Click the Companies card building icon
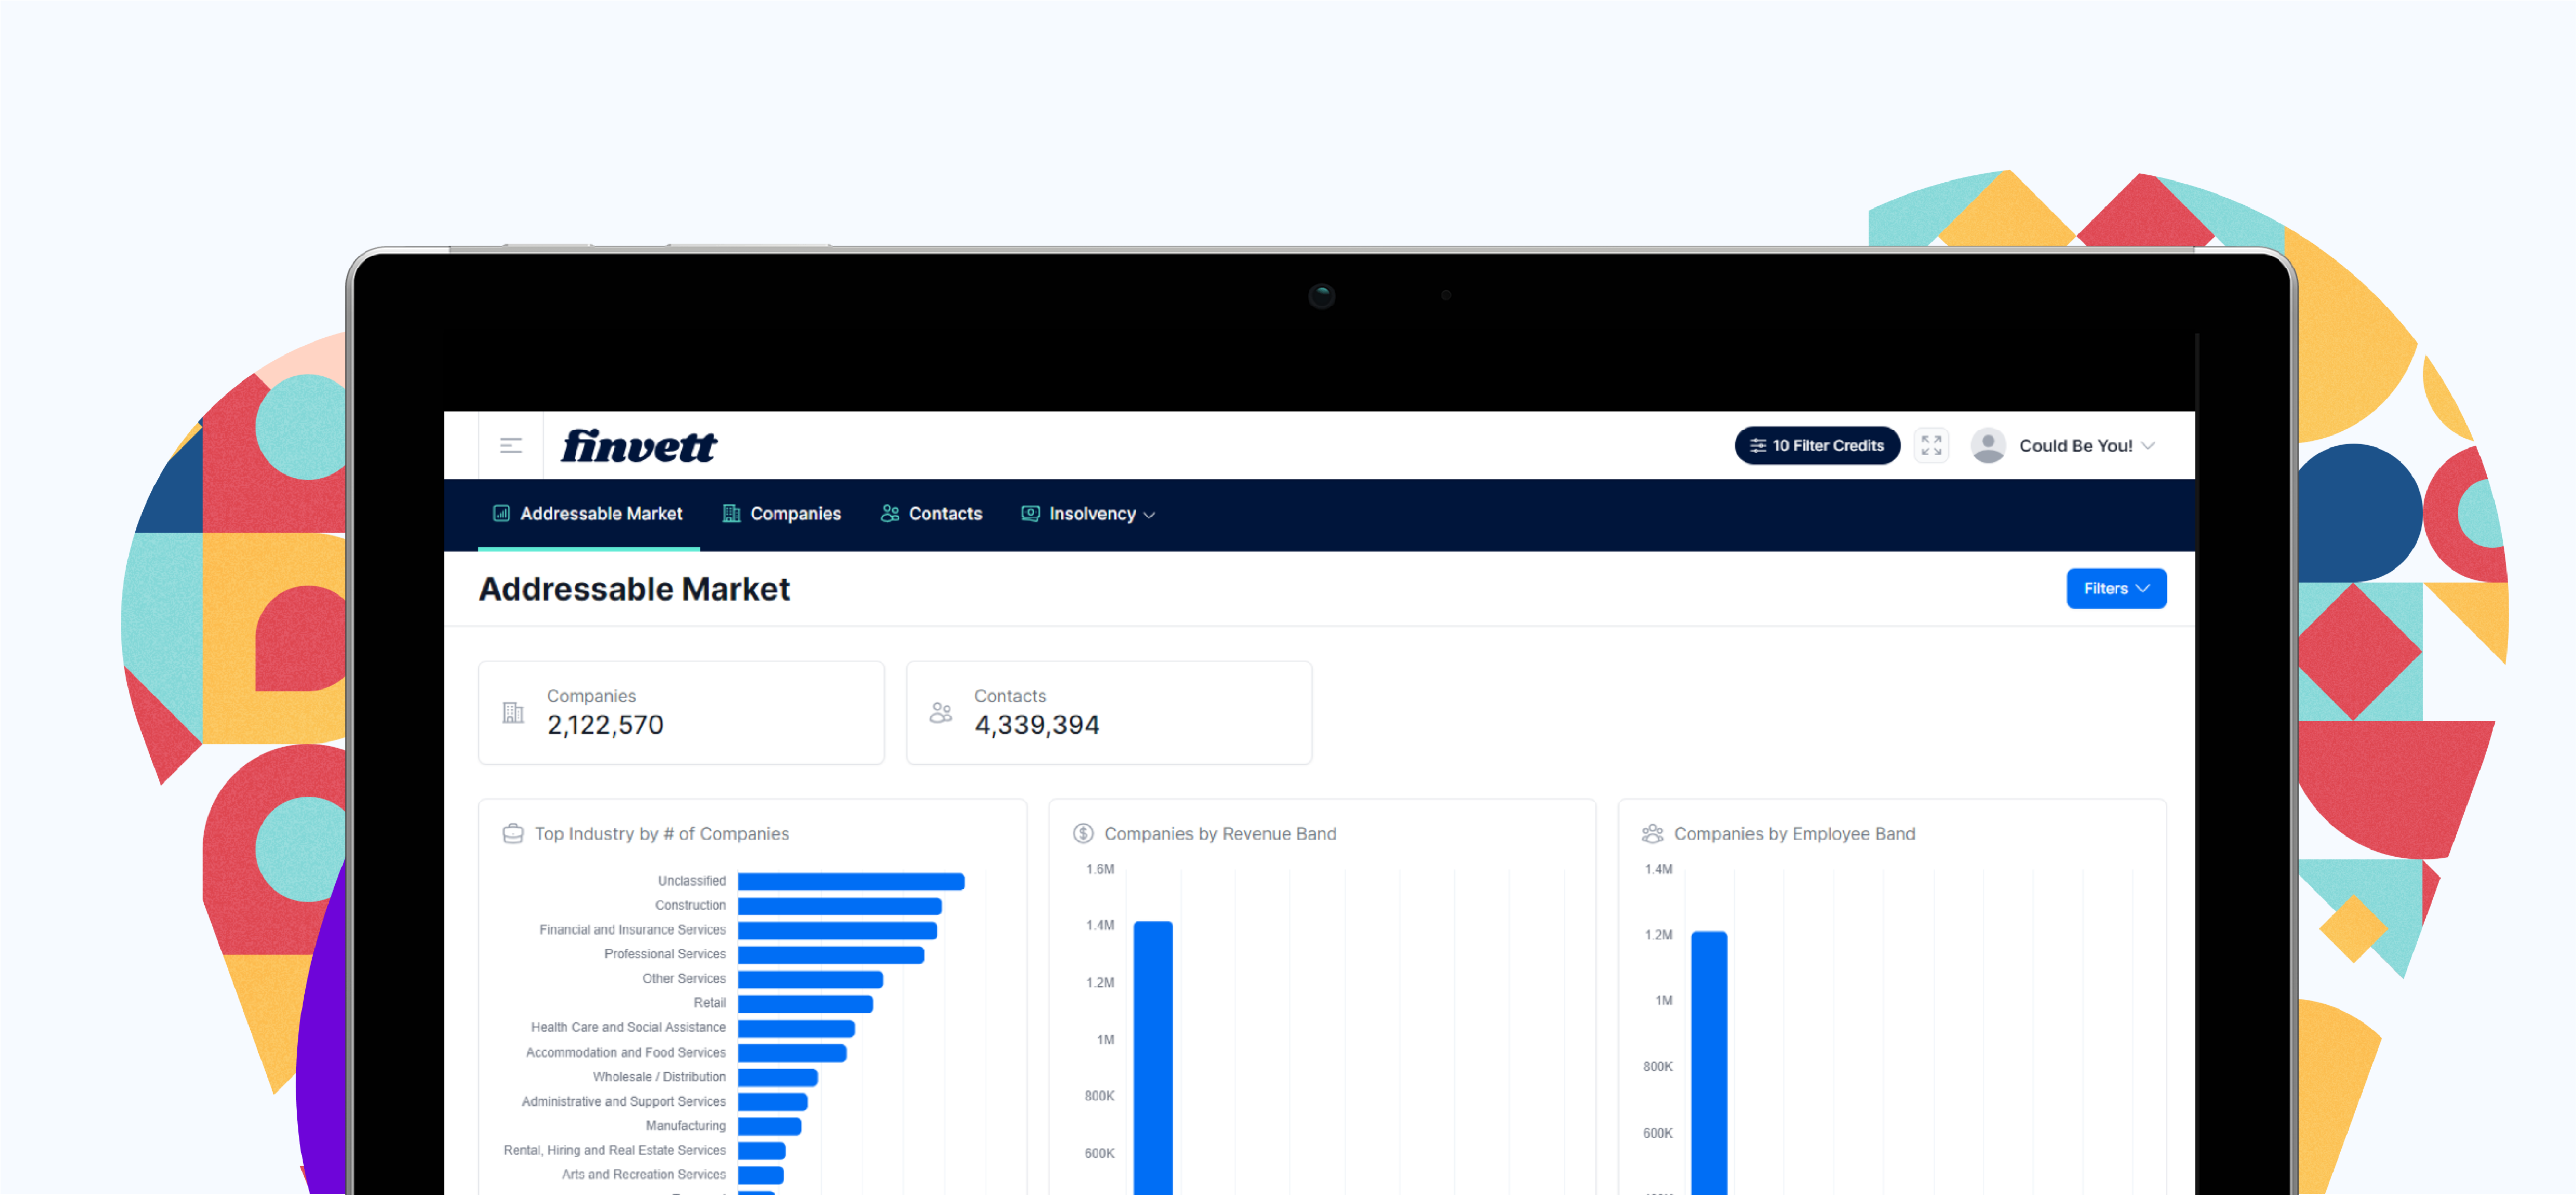This screenshot has height=1195, width=2576. point(513,712)
